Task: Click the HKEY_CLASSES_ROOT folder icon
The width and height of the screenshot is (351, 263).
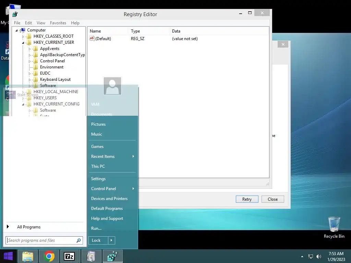Action: point(29,36)
